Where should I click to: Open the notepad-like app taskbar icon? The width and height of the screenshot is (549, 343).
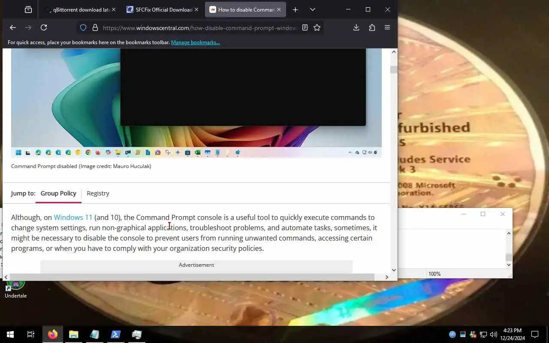tap(95, 334)
